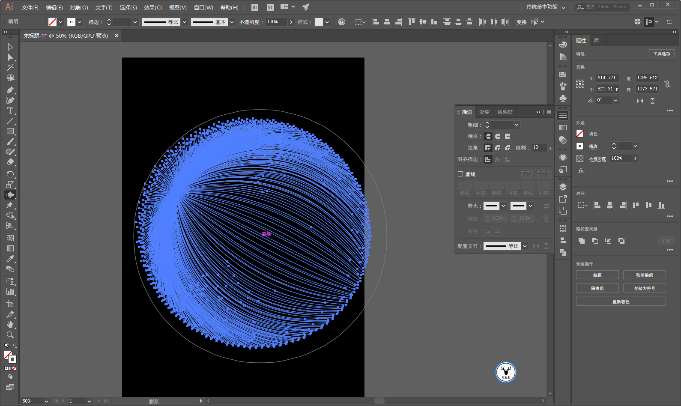681x406 pixels.
Task: Select the Direct Selection tool
Action: (x=10, y=57)
